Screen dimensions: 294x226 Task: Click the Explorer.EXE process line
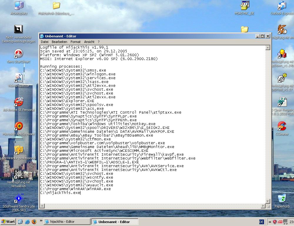67,101
